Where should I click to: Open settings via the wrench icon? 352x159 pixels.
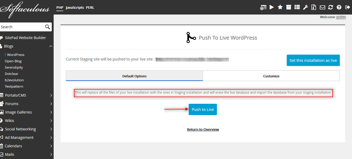[x=306, y=7]
